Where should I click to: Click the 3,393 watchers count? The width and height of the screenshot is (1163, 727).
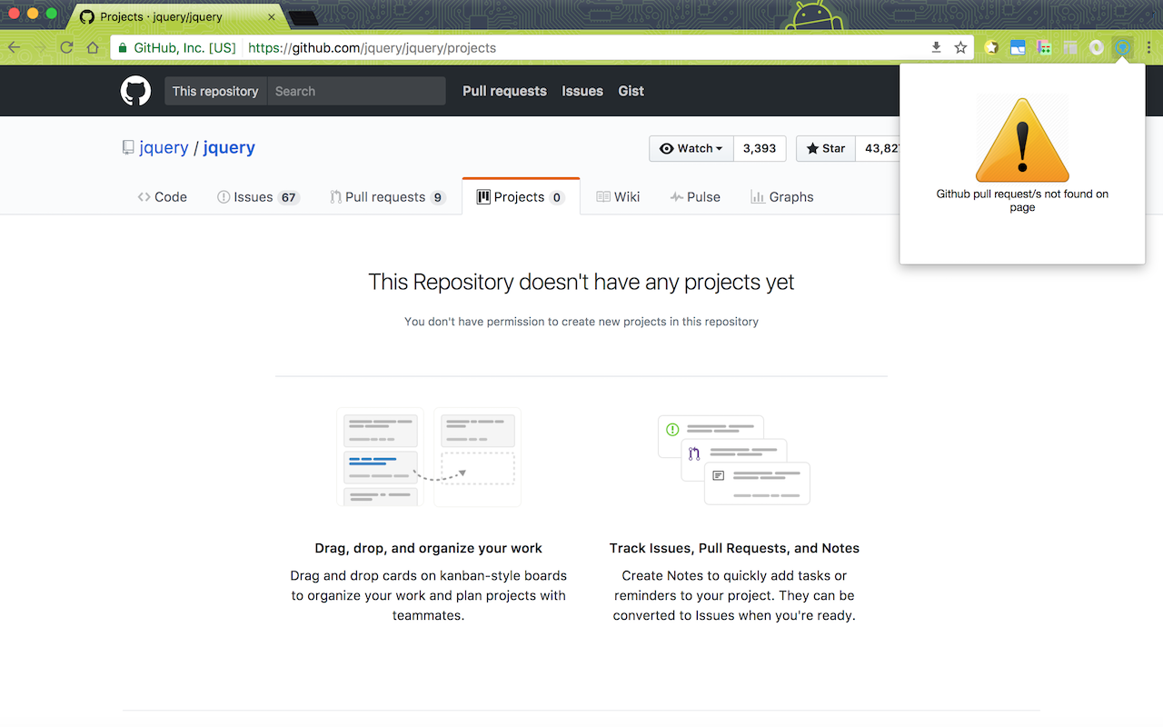point(760,148)
